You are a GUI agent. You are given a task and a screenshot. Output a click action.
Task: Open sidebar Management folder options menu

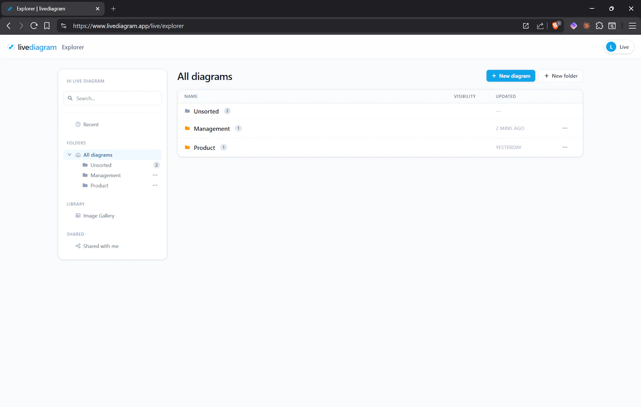pyautogui.click(x=155, y=175)
